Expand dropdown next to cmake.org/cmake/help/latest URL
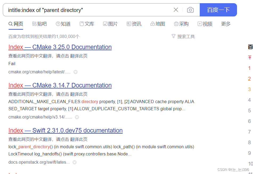Screen dimensions: 253x174 76,72
